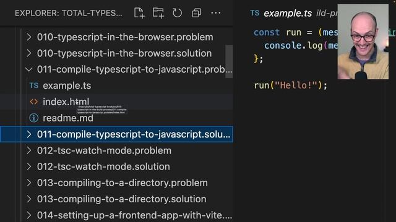The width and height of the screenshot is (396, 222).
Task: Click the TS icon beside example.ts in tree
Action: tap(34, 86)
